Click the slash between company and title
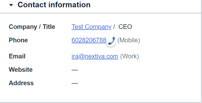 click(114, 27)
